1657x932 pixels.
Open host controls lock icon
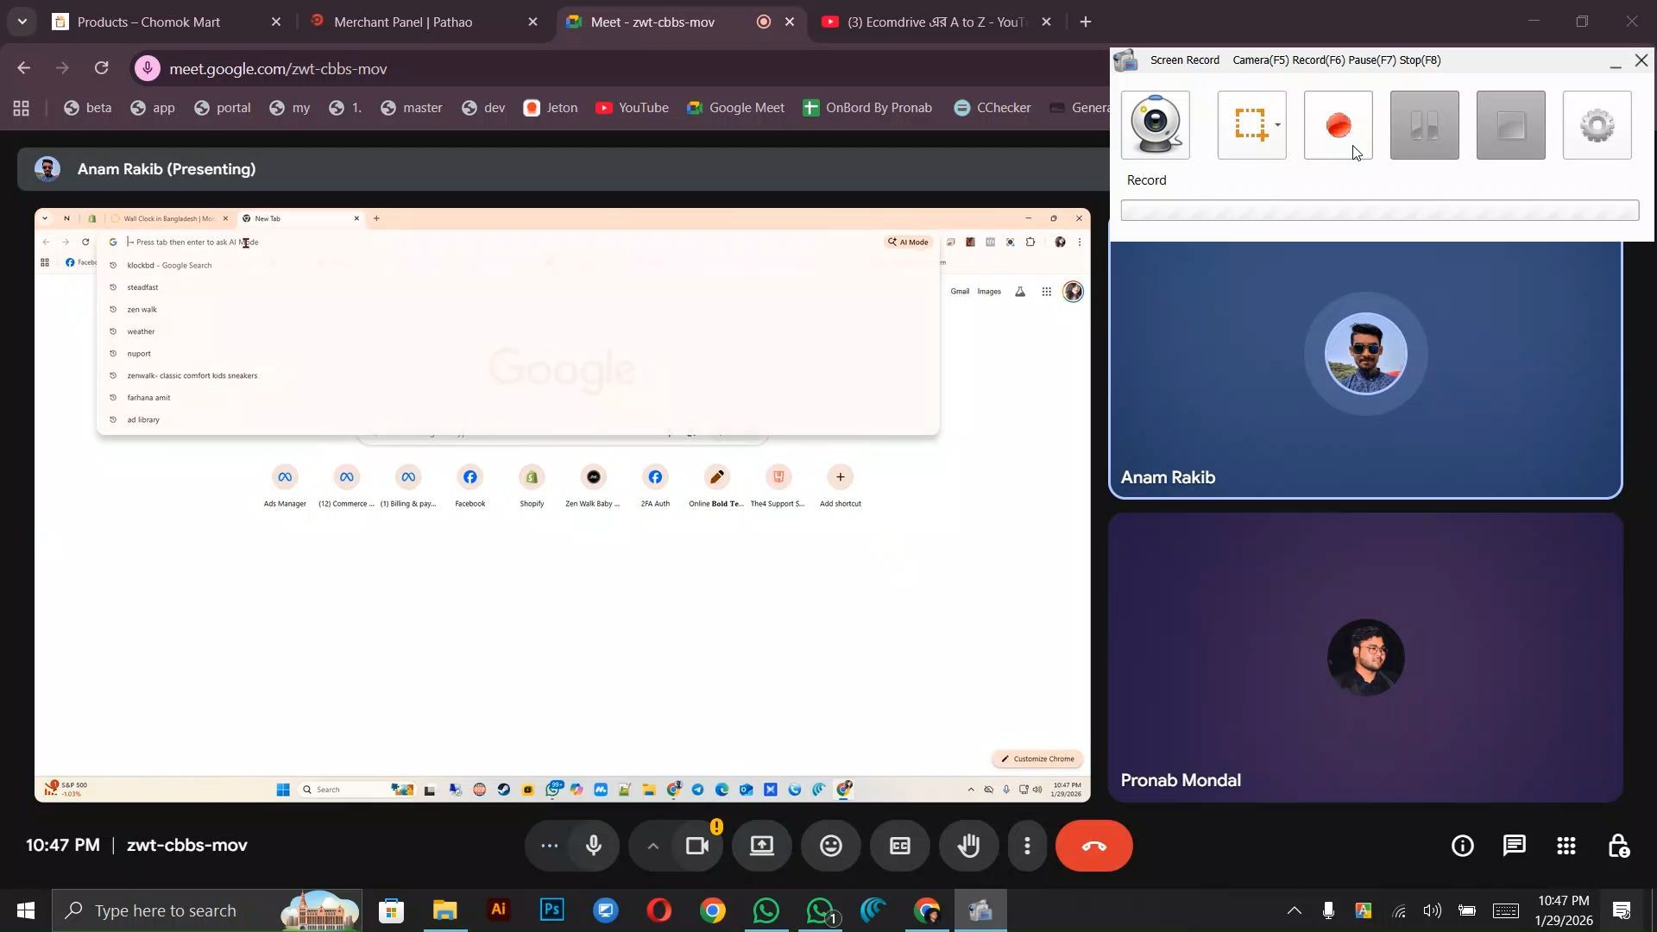(x=1618, y=846)
